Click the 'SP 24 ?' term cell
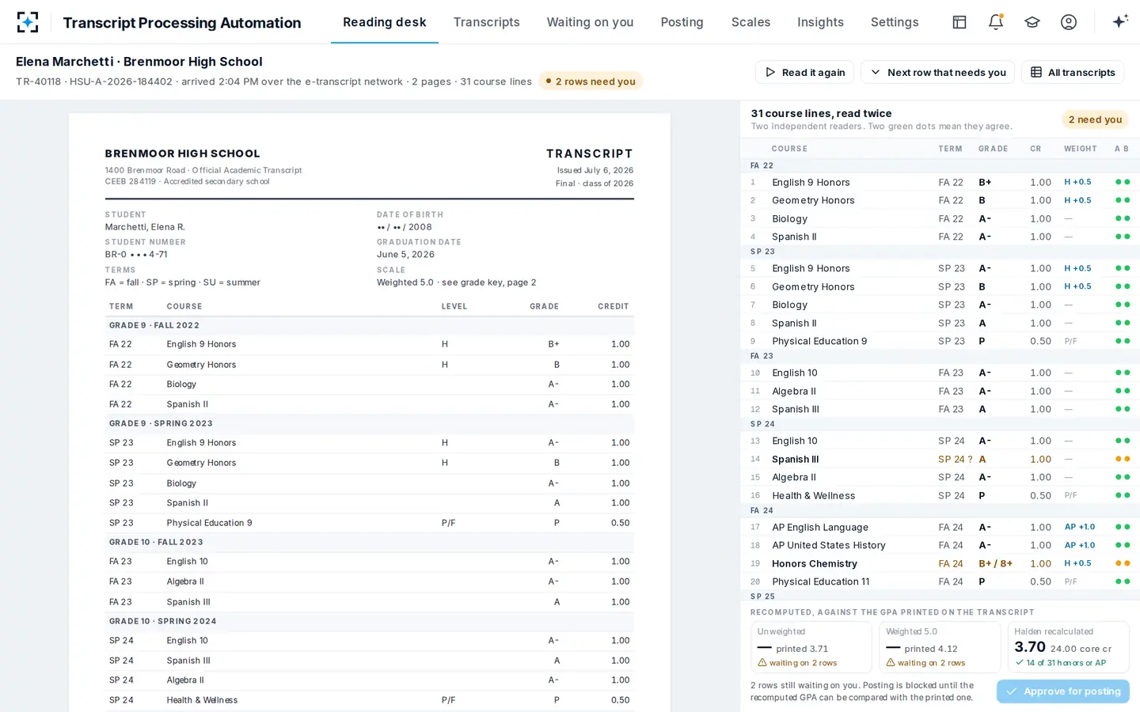This screenshot has width=1140, height=712. click(x=956, y=459)
